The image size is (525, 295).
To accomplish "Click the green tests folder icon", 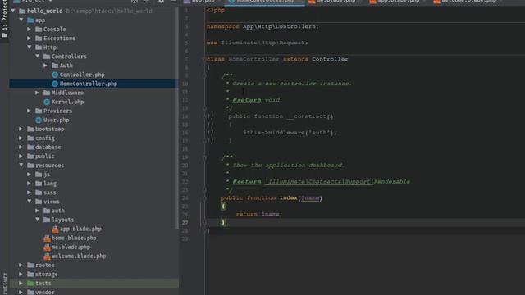I will [x=30, y=283].
